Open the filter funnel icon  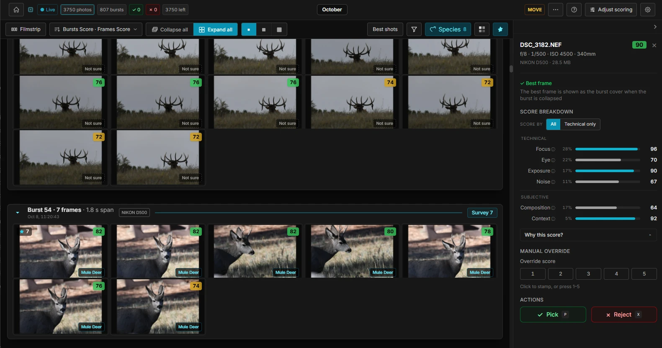click(x=414, y=29)
